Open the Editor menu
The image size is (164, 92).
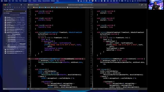point(30,1)
